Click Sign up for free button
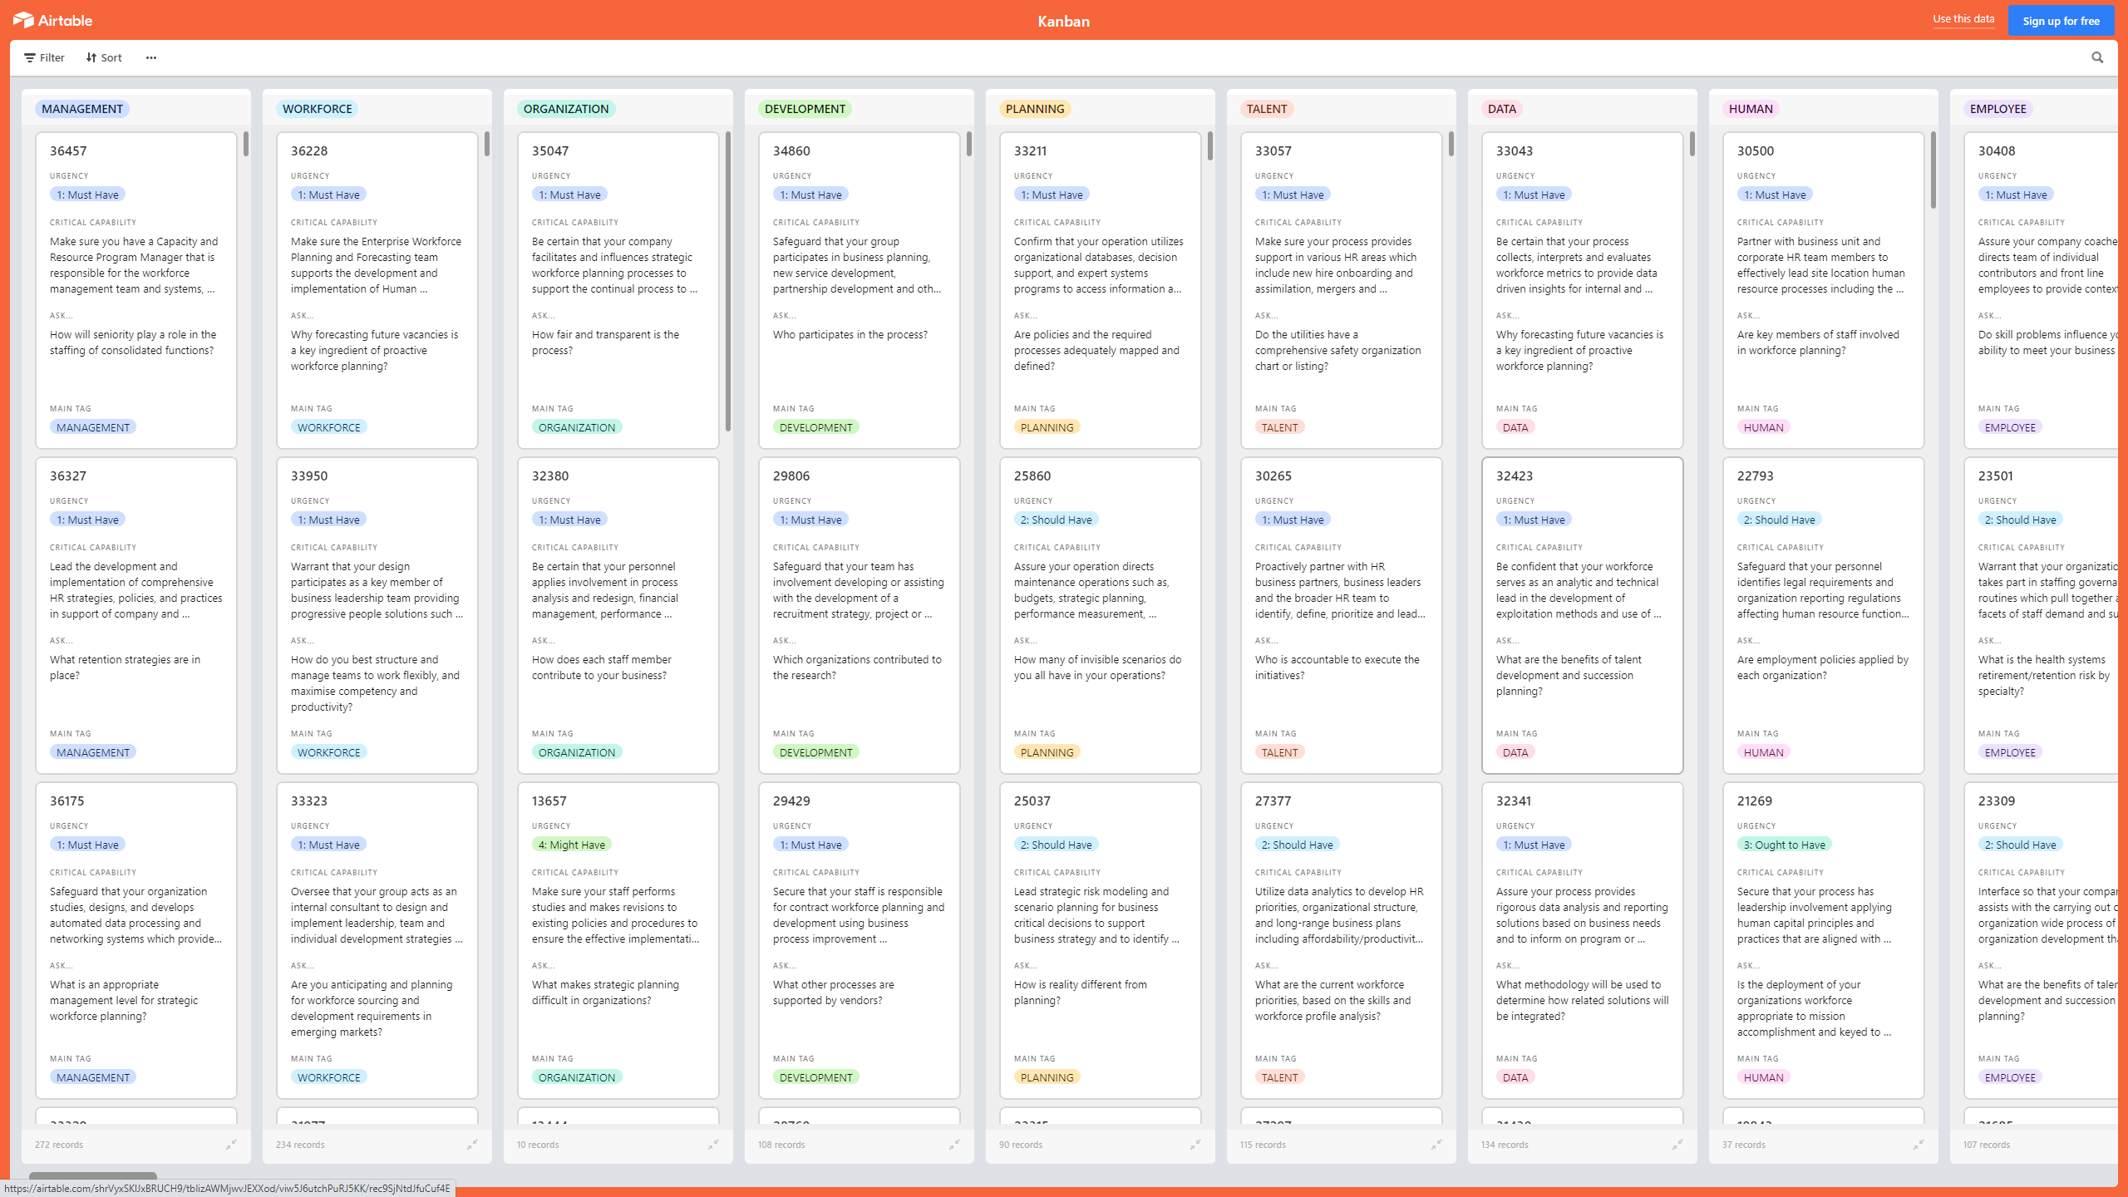Image resolution: width=2128 pixels, height=1197 pixels. pos(2061,19)
